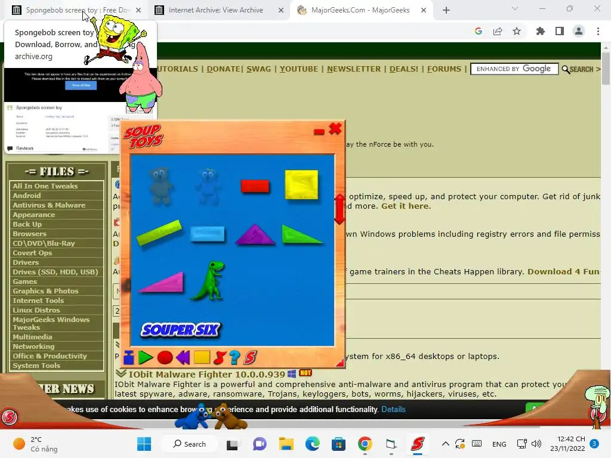The image size is (611, 458).
Task: Open the DEALS! menu link
Action: tap(404, 69)
